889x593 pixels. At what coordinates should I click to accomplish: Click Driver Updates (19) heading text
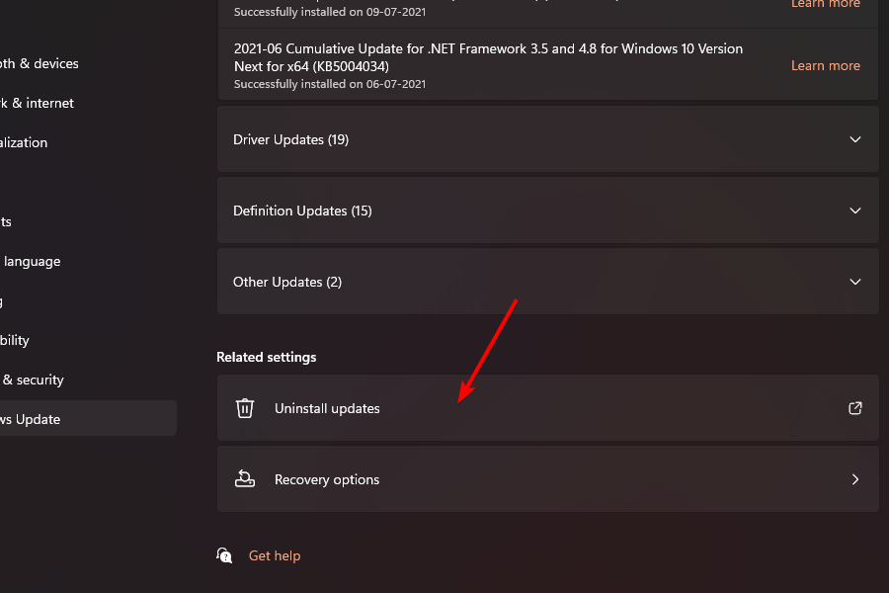290,139
